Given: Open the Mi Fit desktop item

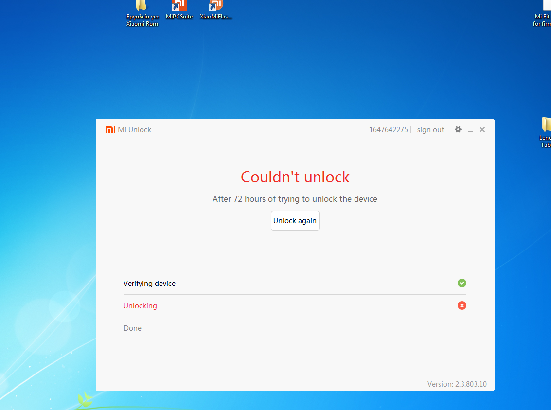Looking at the screenshot, I should pos(542,13).
